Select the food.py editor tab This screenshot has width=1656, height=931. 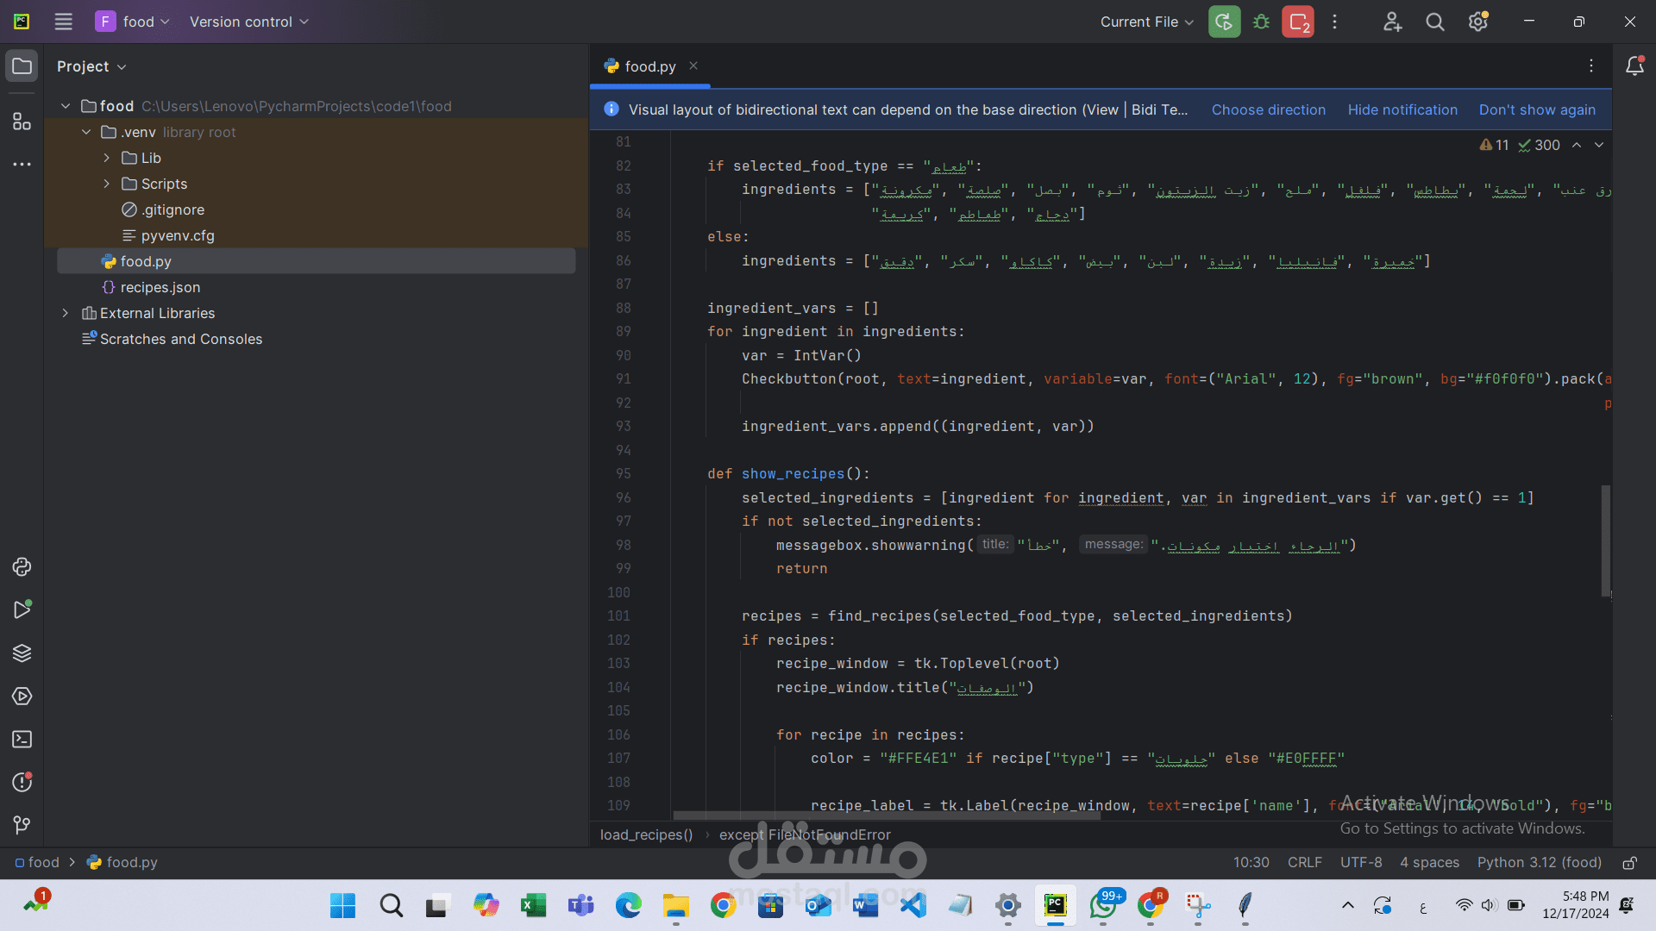pos(649,66)
